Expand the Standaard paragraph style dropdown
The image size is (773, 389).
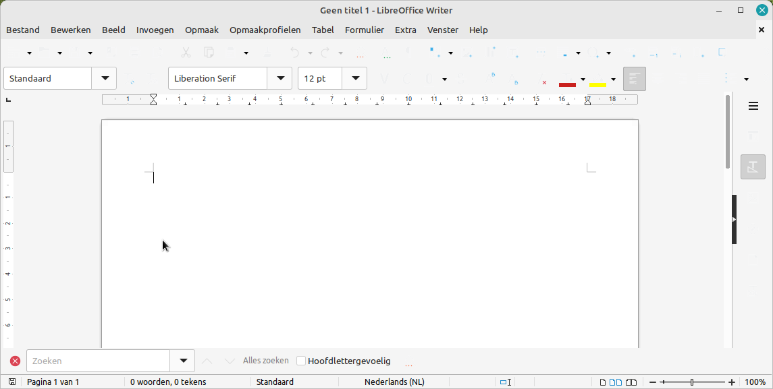point(105,78)
